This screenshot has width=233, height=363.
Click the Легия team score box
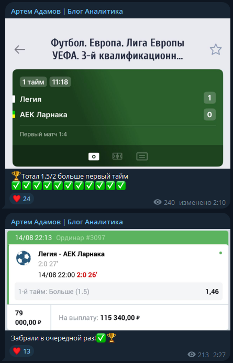pyautogui.click(x=209, y=98)
